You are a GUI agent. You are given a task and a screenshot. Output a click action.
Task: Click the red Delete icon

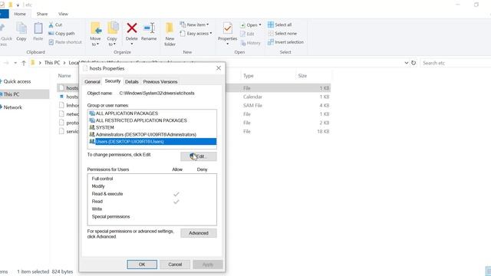[x=132, y=28]
